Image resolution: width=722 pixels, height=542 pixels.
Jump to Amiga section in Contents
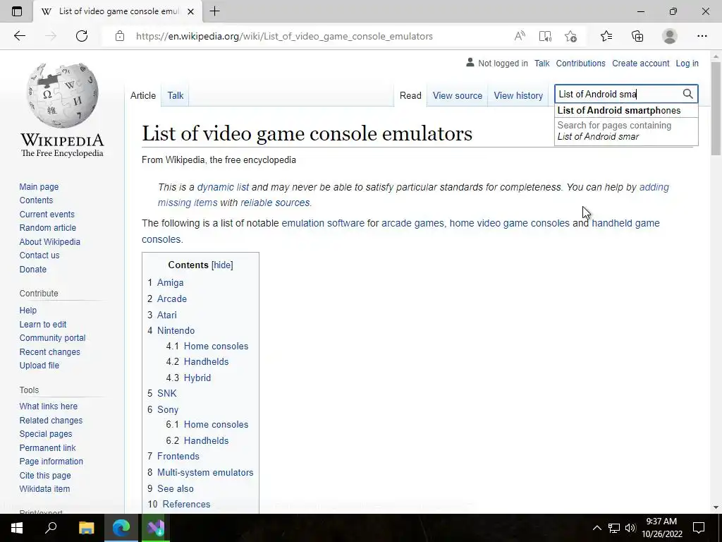(170, 282)
